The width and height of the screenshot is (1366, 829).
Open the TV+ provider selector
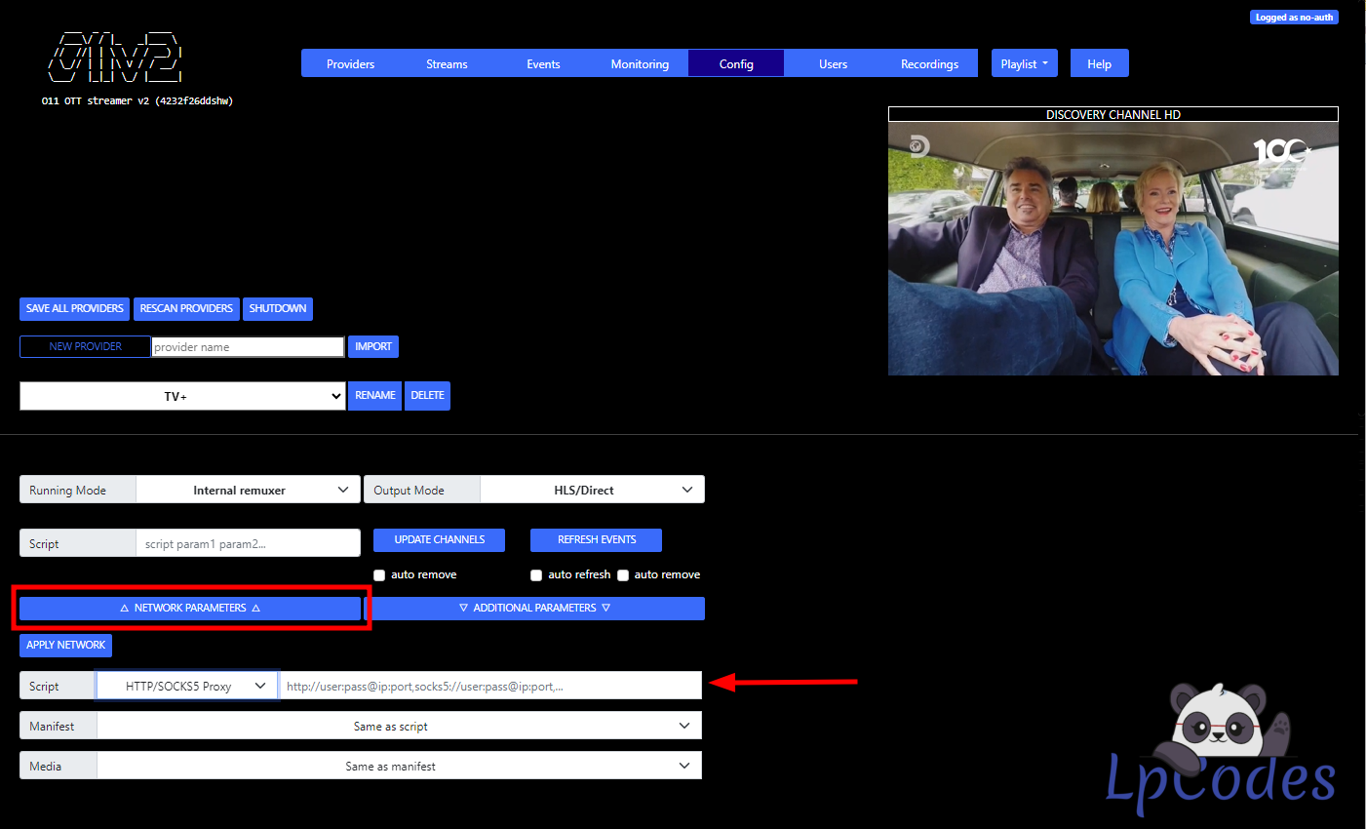click(182, 396)
